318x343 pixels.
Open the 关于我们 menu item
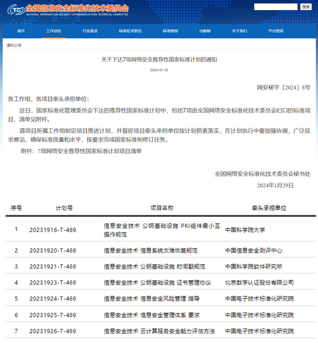pos(239,31)
